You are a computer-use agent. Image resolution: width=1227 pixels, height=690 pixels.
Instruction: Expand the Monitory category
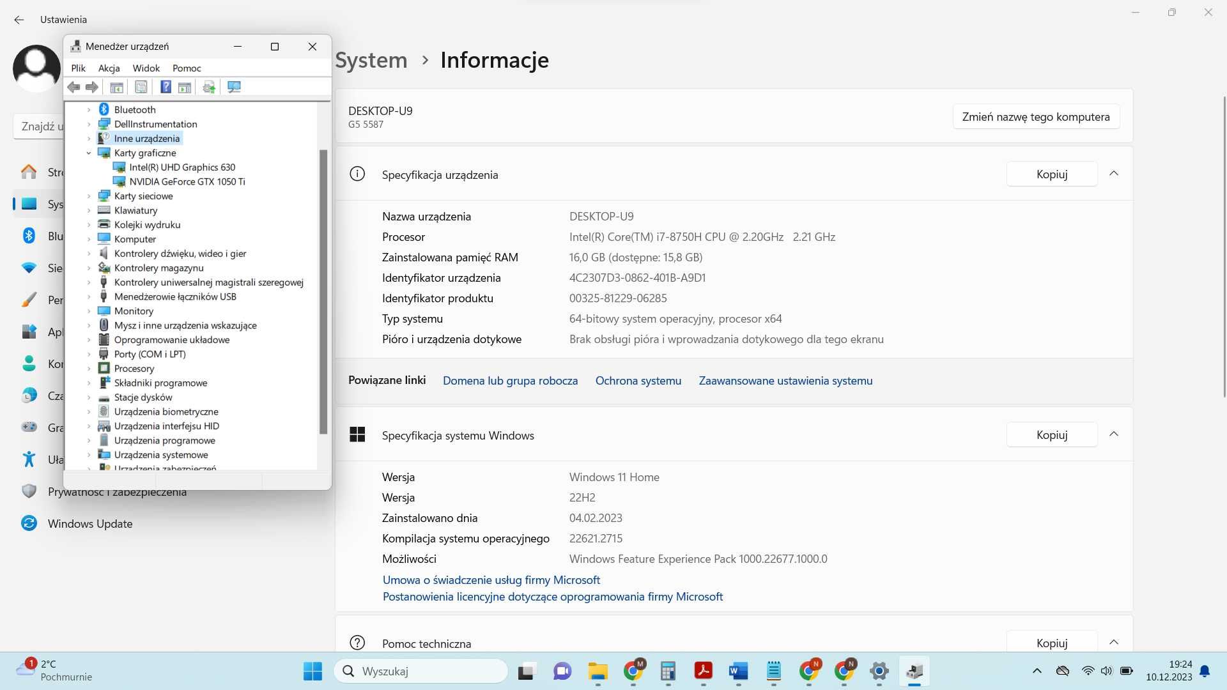89,311
